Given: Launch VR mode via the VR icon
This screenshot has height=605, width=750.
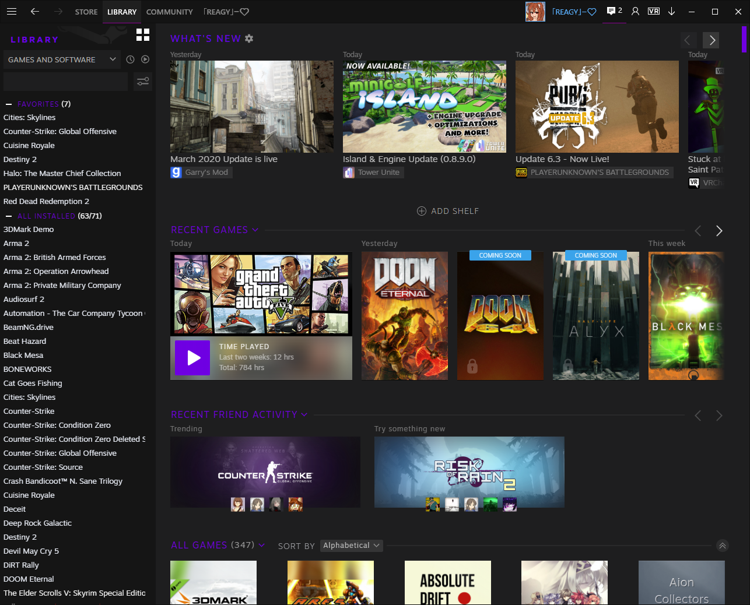Looking at the screenshot, I should [654, 11].
